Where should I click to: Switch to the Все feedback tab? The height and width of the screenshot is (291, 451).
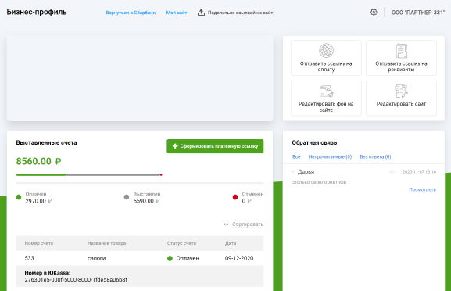click(296, 157)
